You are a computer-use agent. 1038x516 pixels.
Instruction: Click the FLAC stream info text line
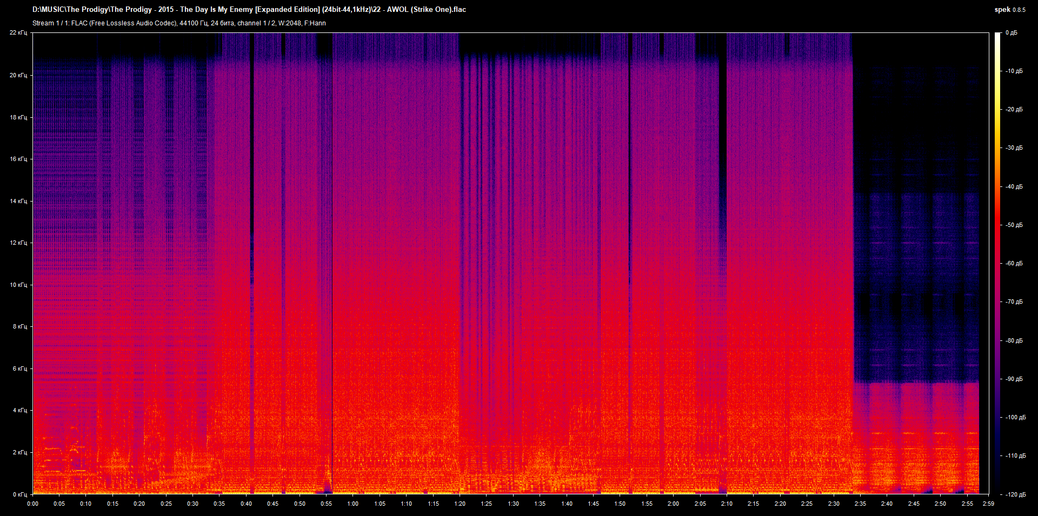(179, 23)
